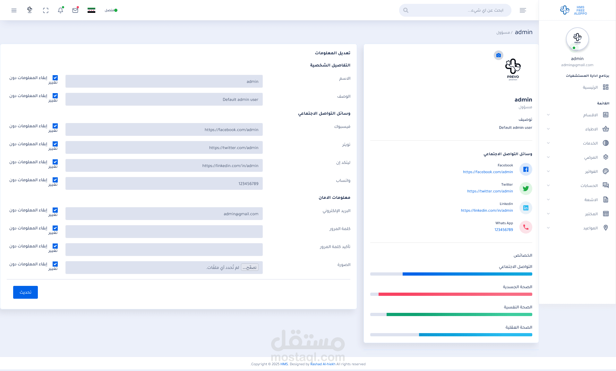Screen dimensions: 616x371
Task: Expand the المواعيد sidebar submenu
Action: [x=590, y=228]
